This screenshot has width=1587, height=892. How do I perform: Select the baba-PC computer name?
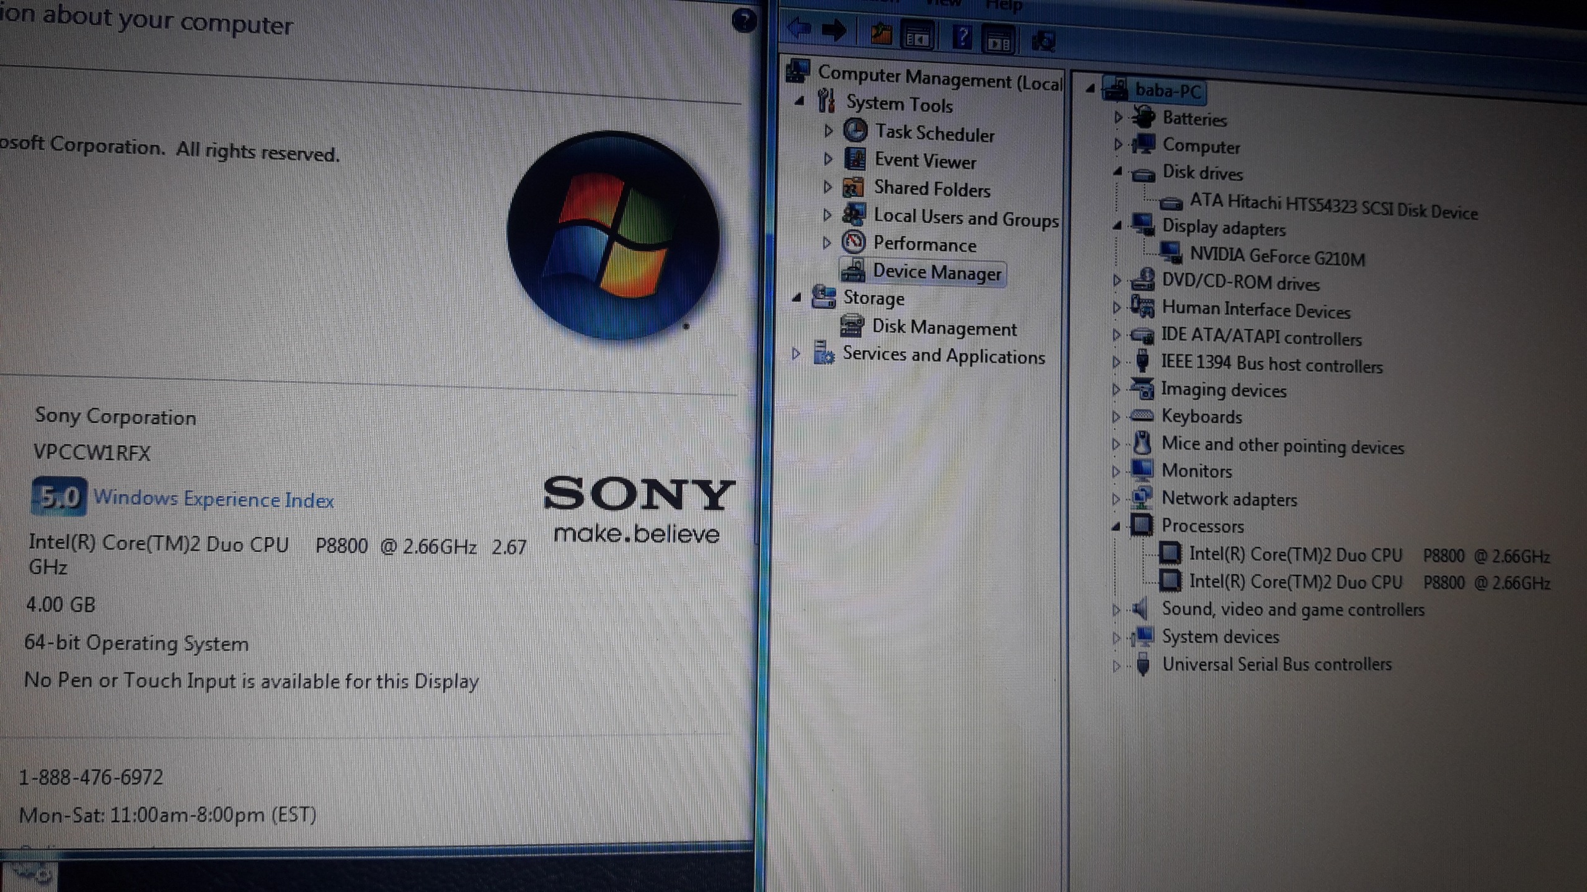point(1168,91)
